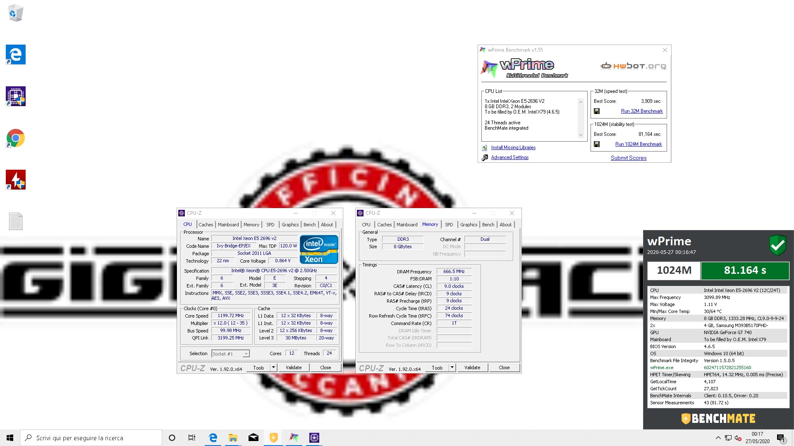Expand Tools dropdown arrow in right CPU-Z
794x446 pixels.
pos(452,368)
